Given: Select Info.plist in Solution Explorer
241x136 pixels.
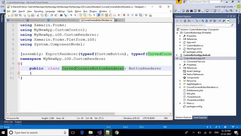Looking at the screenshot, I should pos(191,94).
